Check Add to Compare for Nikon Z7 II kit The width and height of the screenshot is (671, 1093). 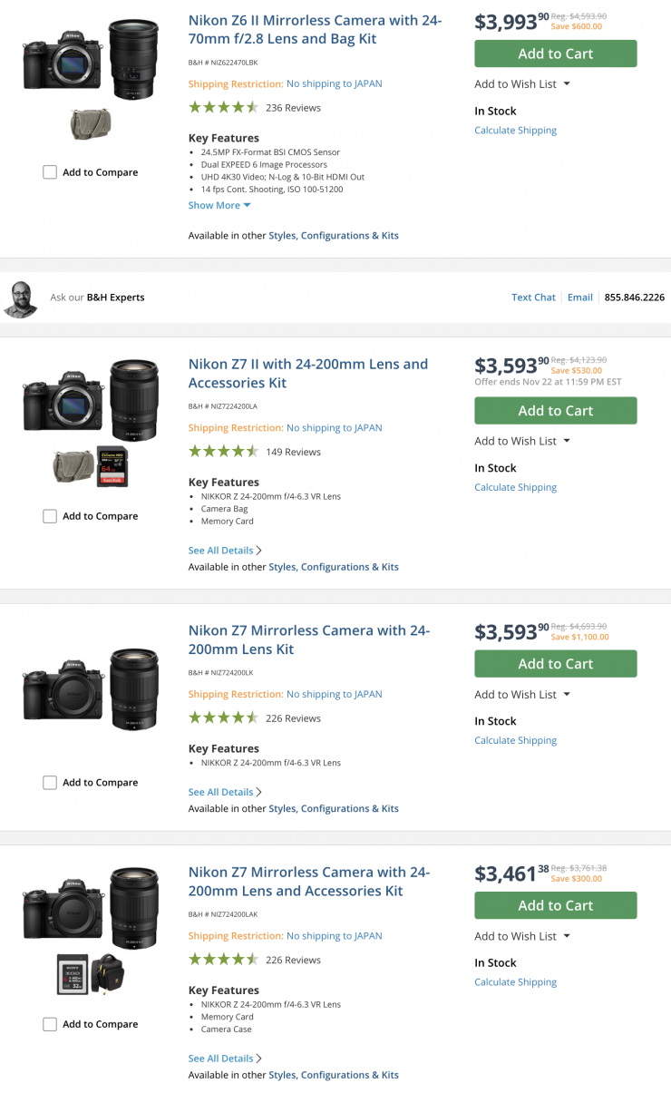[50, 516]
